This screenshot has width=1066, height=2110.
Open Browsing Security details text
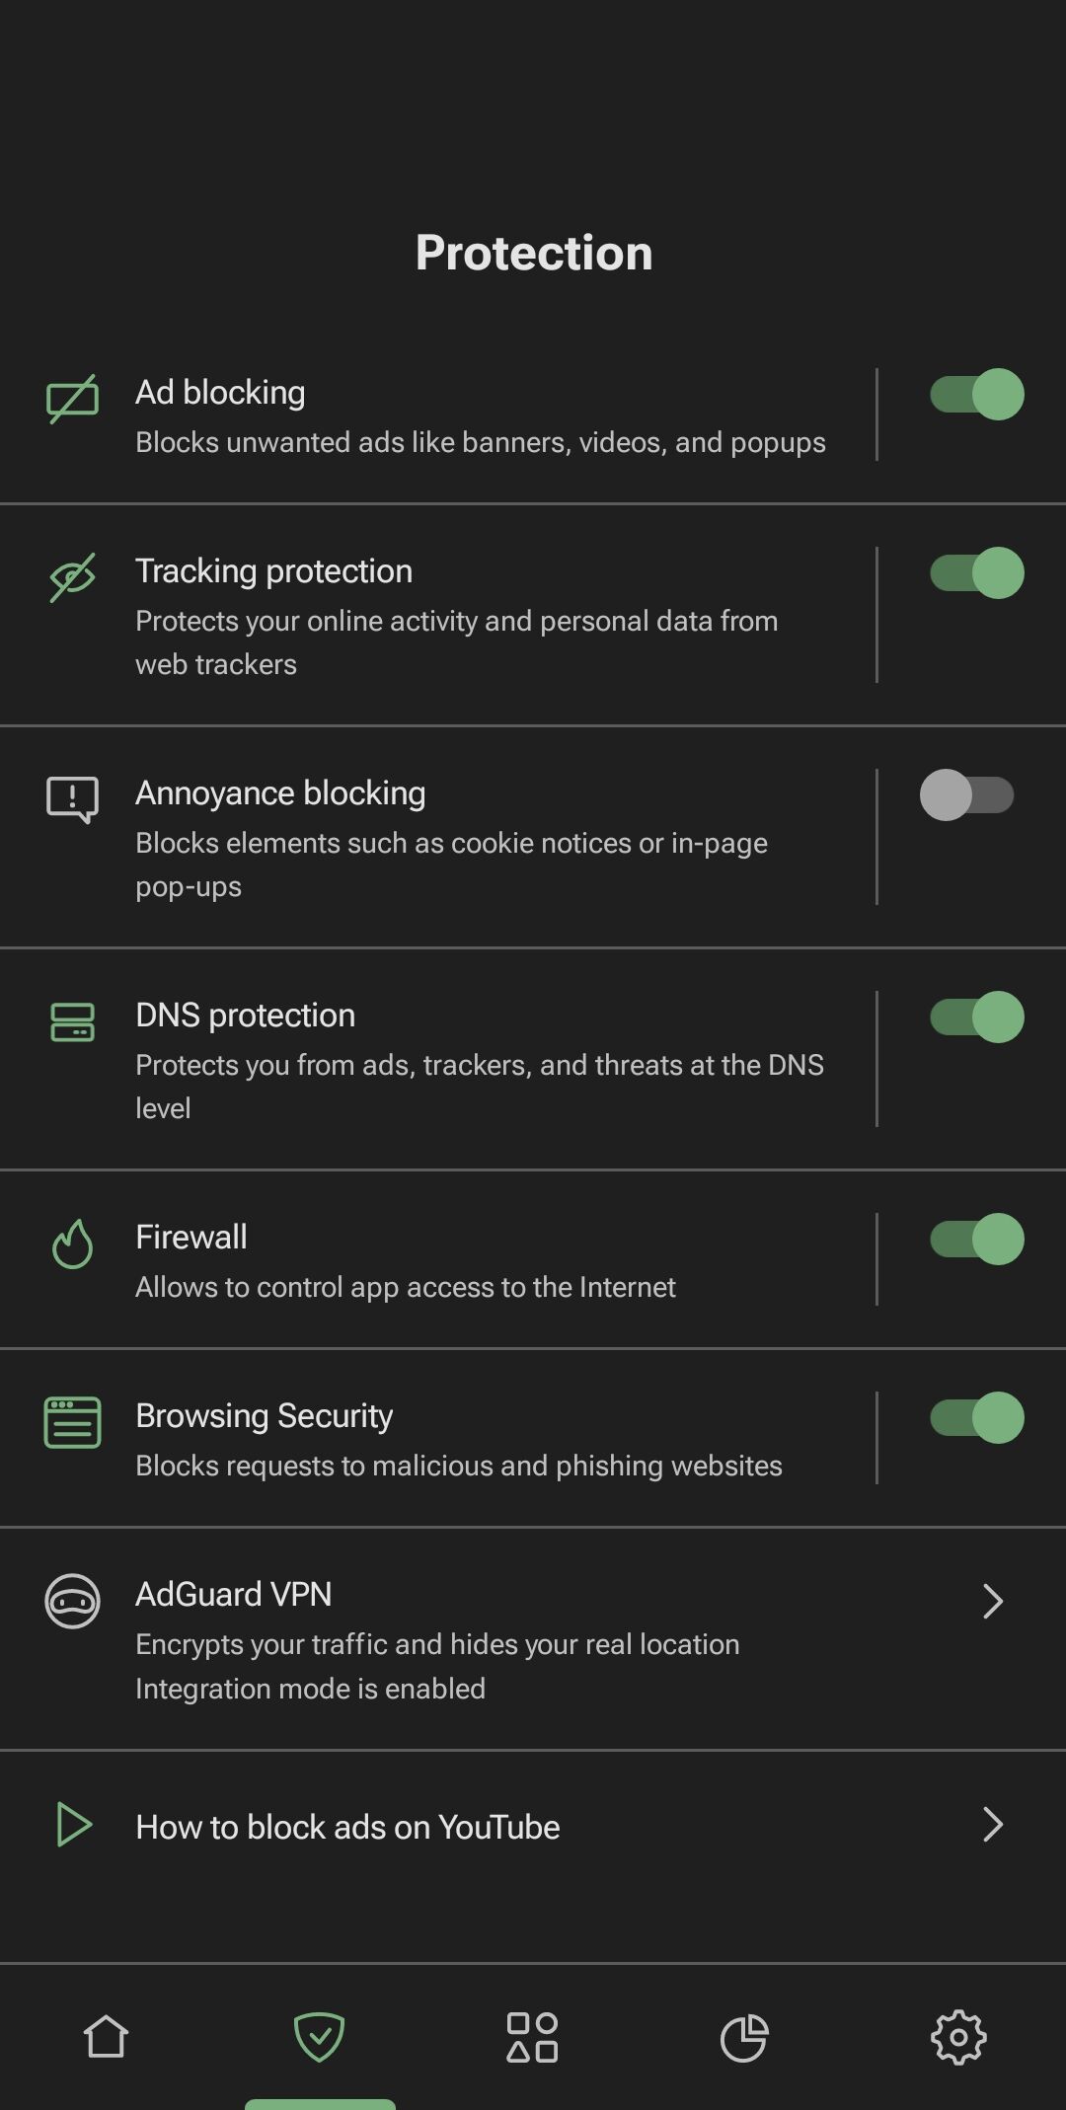tap(264, 1415)
